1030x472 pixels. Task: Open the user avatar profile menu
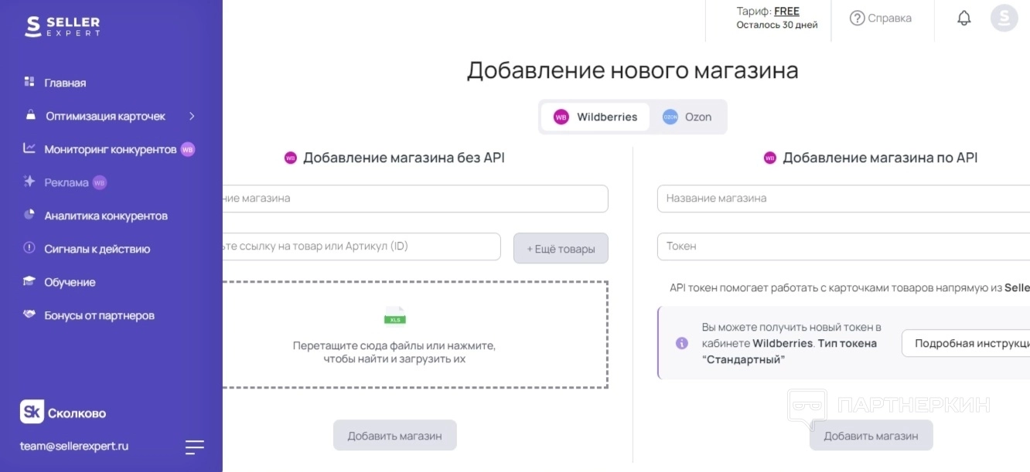[1004, 18]
